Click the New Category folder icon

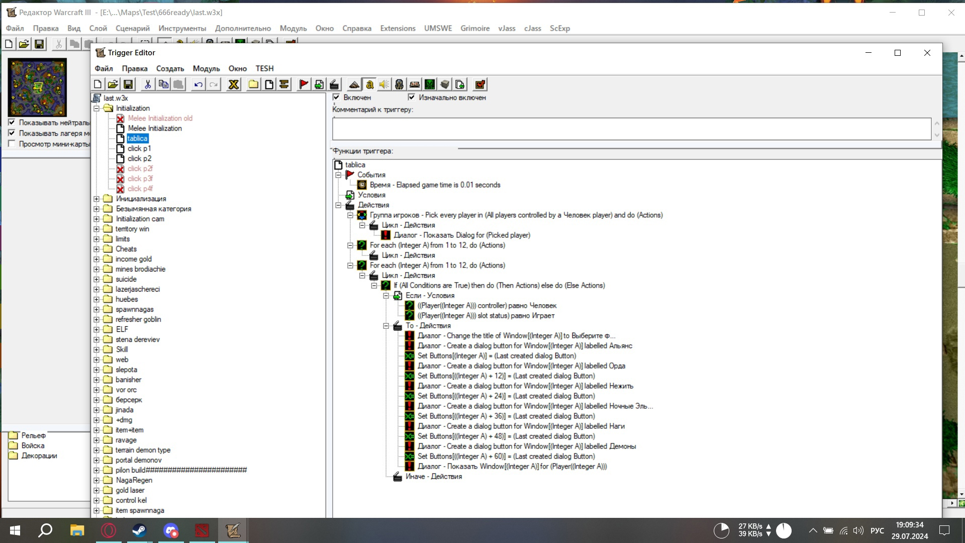pos(254,84)
